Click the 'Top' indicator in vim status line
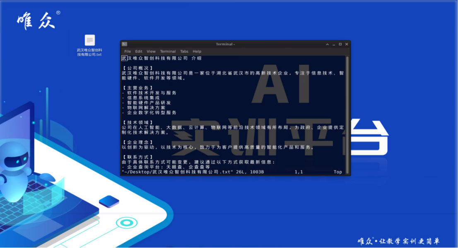This screenshot has width=458, height=248. [337, 172]
